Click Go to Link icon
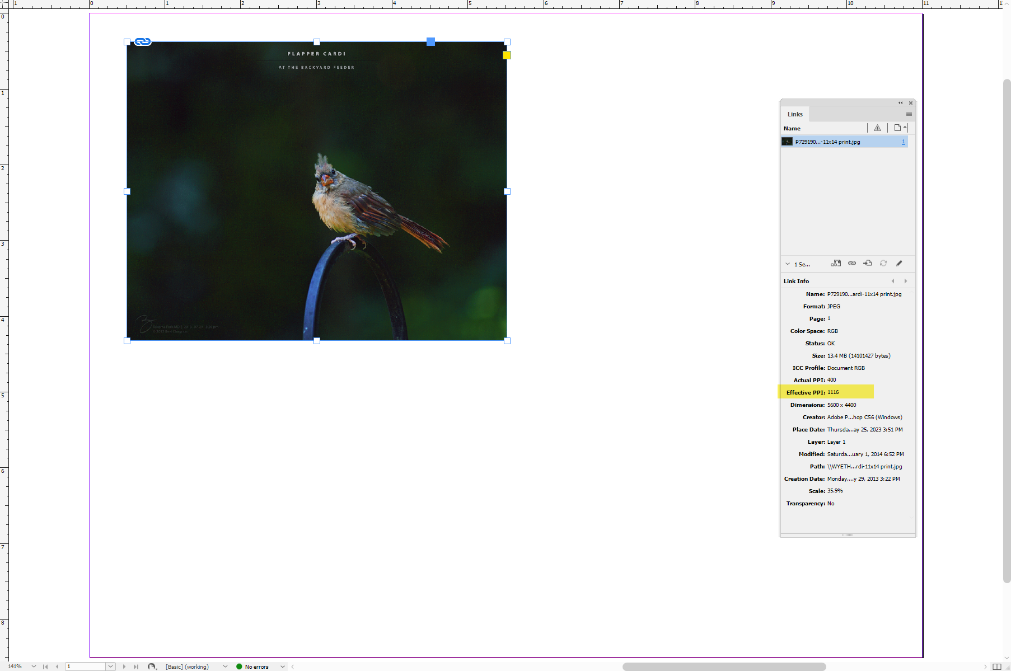The width and height of the screenshot is (1011, 671). (x=868, y=264)
